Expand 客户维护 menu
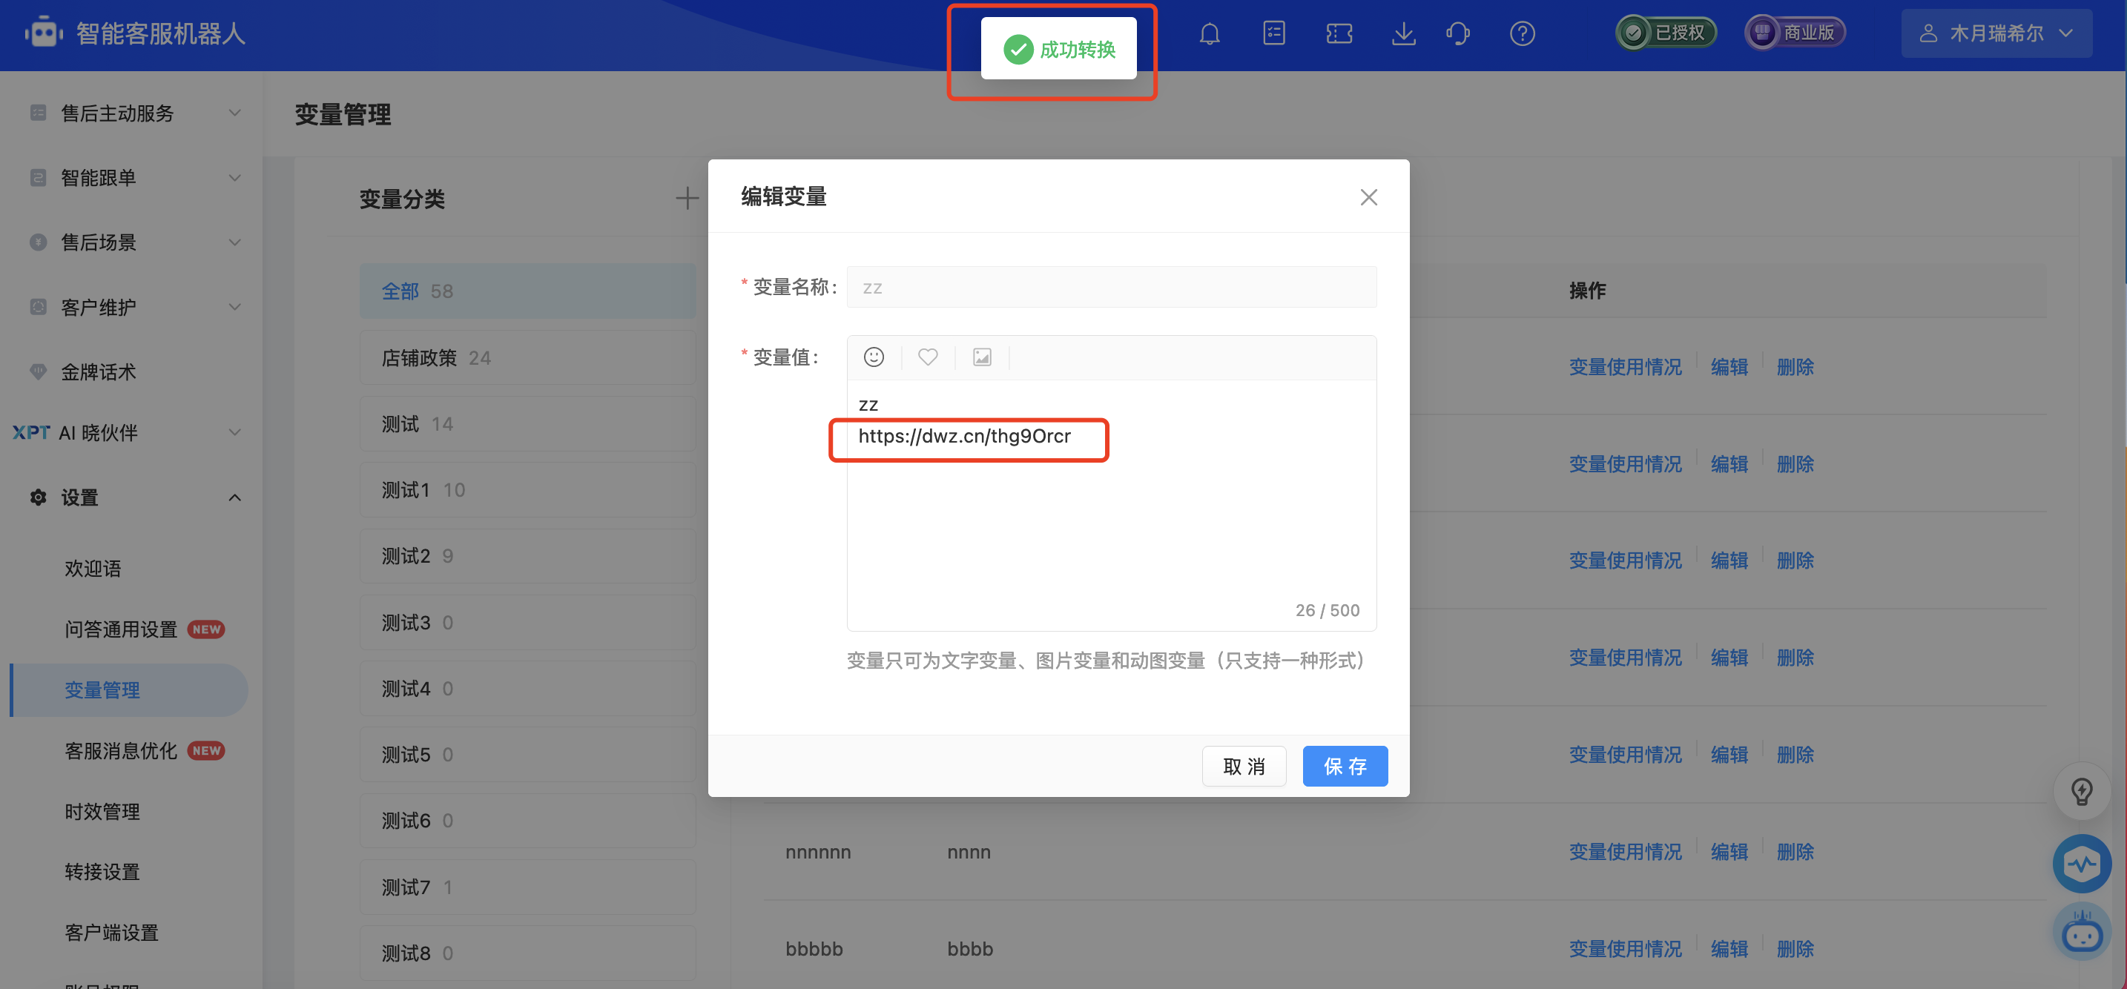Viewport: 2127px width, 989px height. coord(132,307)
